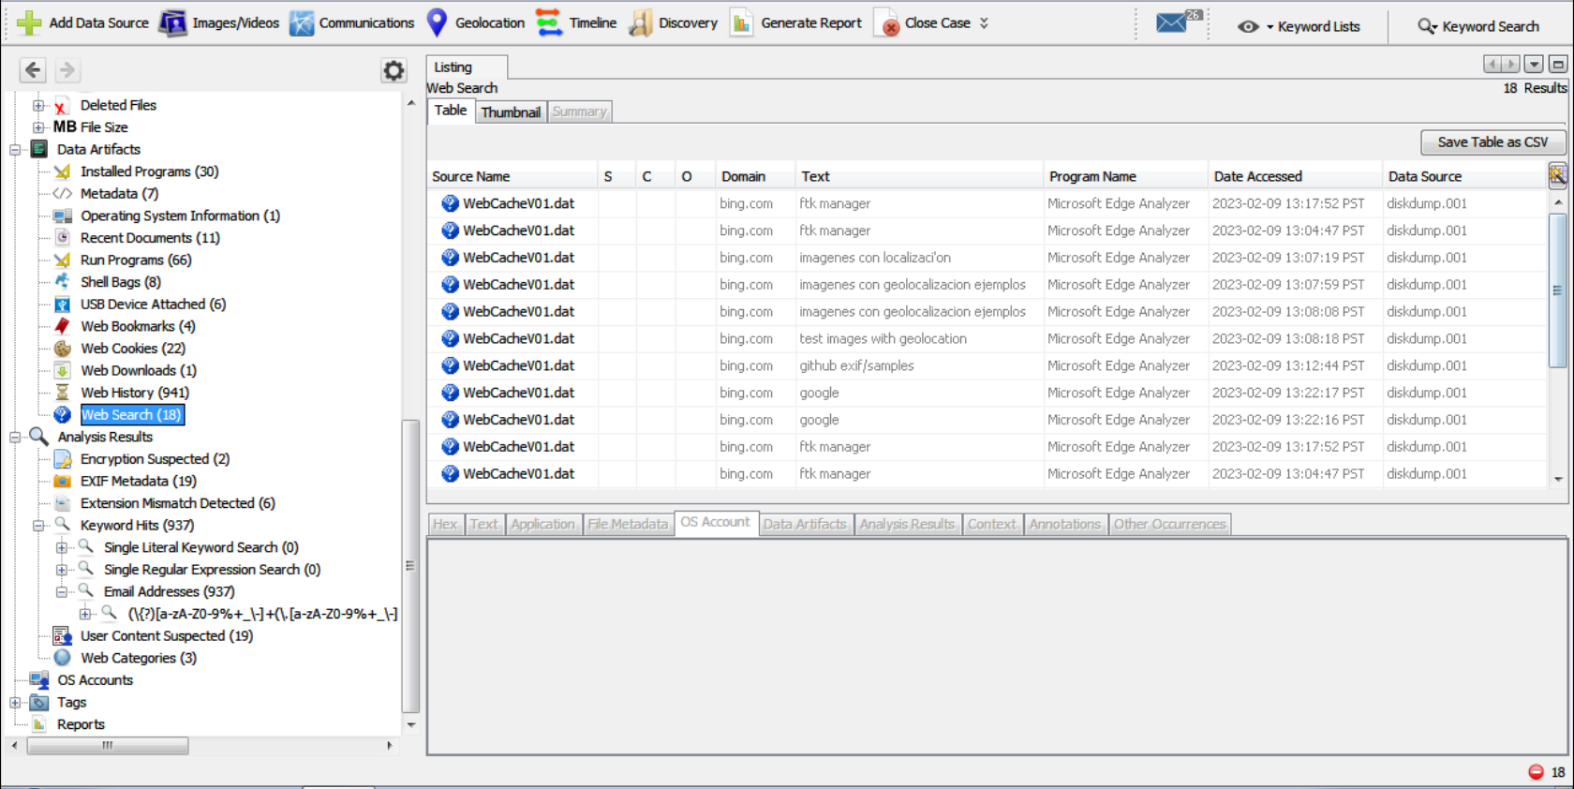This screenshot has height=789, width=1574.
Task: Select the 'test images with geolocation' row
Action: pos(987,338)
